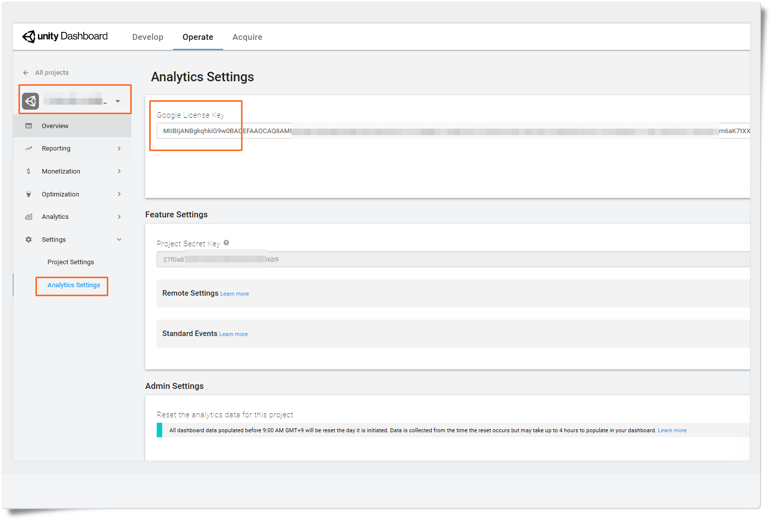The height and width of the screenshot is (520, 772).
Task: Open Overview in the sidebar
Action: [72, 126]
